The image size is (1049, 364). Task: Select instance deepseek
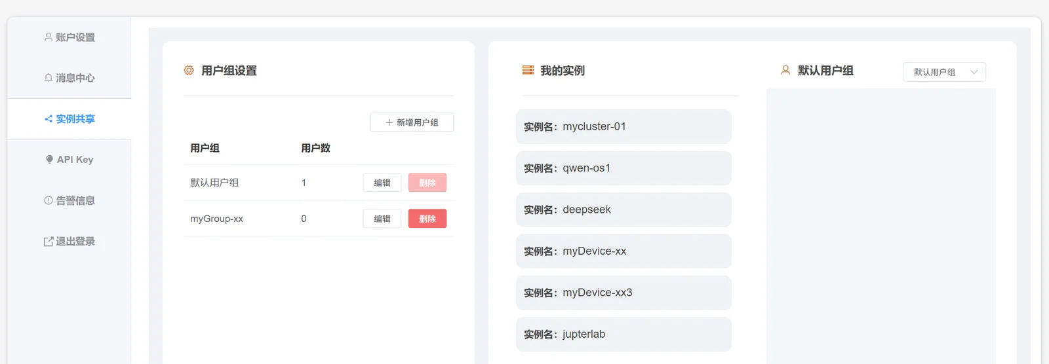(623, 209)
